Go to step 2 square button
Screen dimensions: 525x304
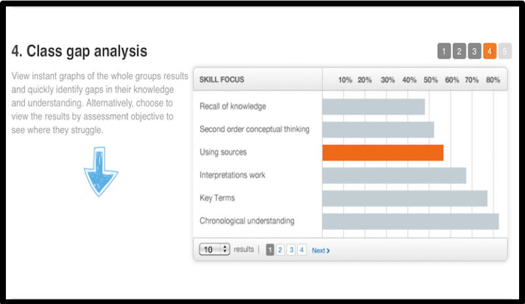coord(459,51)
